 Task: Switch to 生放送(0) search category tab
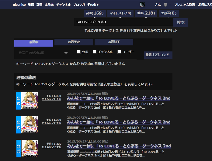[x=169, y=13]
